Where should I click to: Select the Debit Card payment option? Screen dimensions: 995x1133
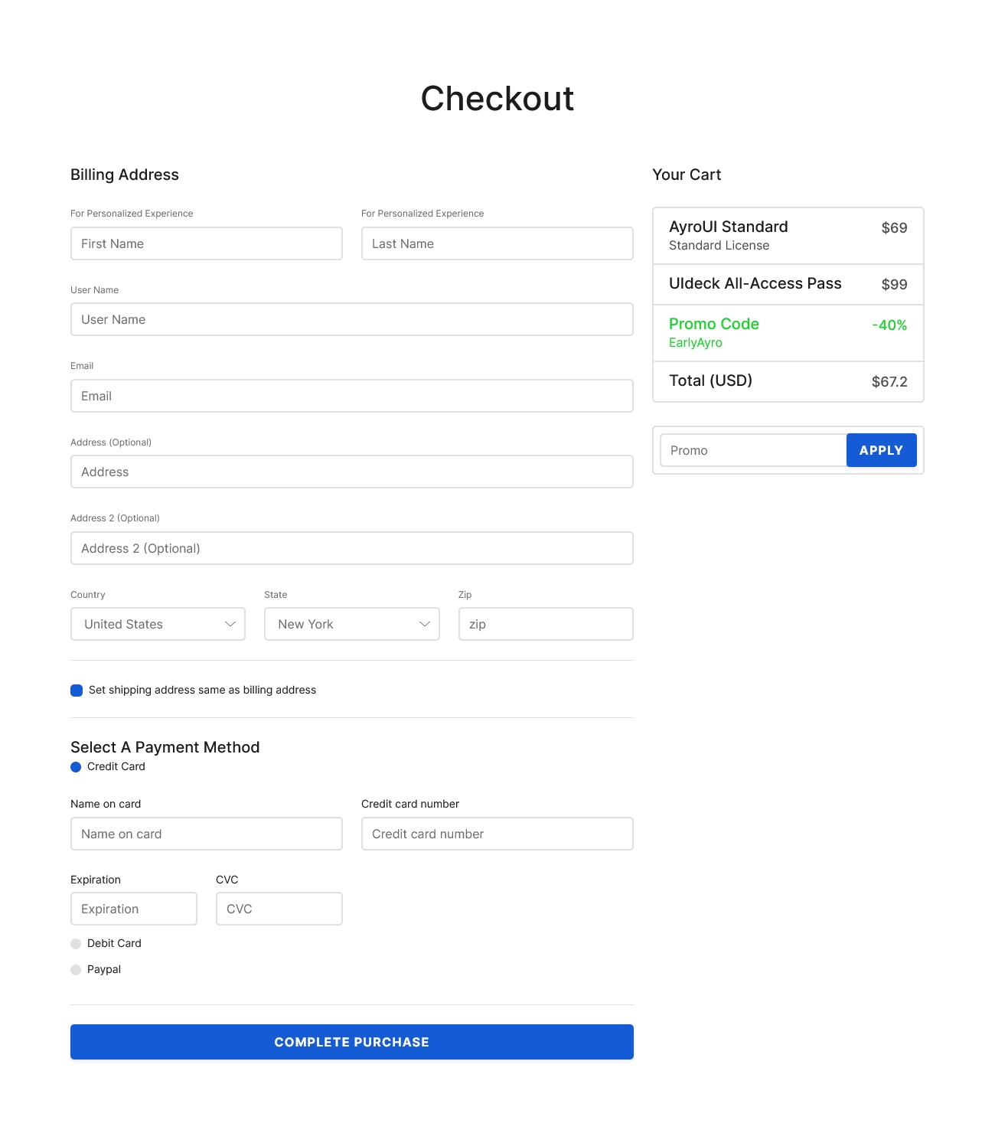pos(77,943)
